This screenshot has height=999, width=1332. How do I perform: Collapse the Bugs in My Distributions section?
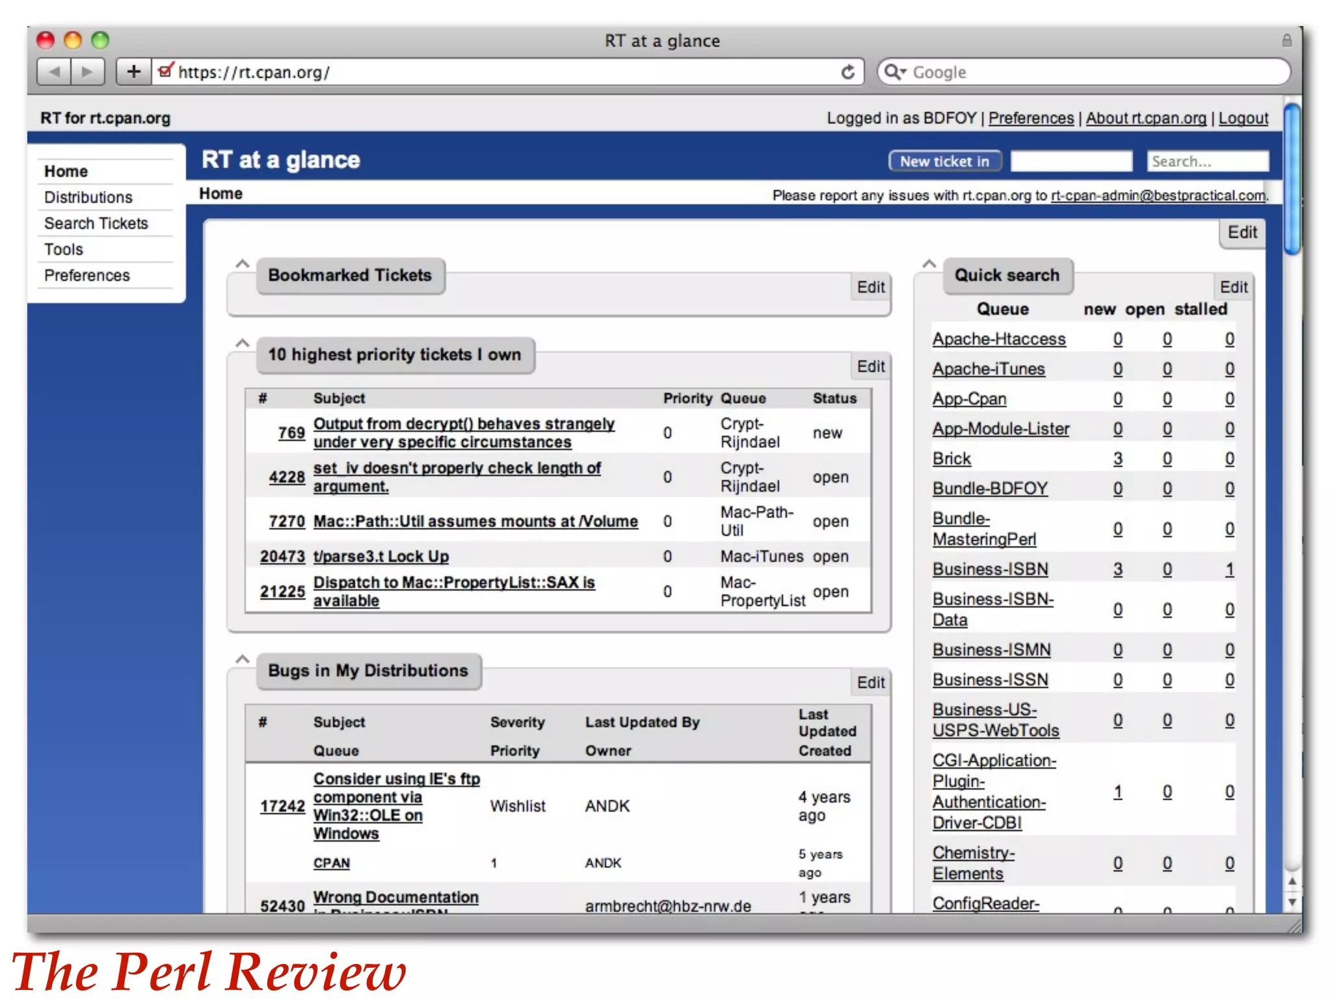coord(242,659)
